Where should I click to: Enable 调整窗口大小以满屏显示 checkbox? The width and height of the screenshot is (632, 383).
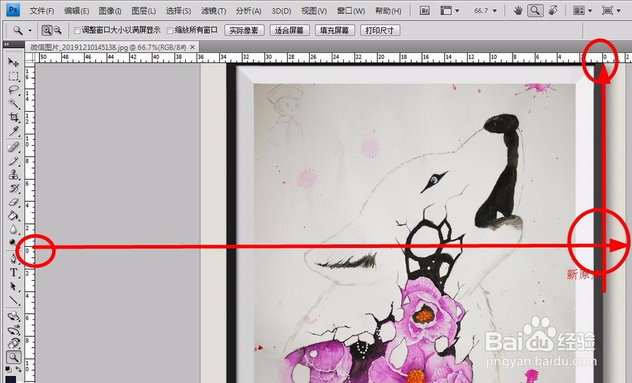(x=77, y=30)
